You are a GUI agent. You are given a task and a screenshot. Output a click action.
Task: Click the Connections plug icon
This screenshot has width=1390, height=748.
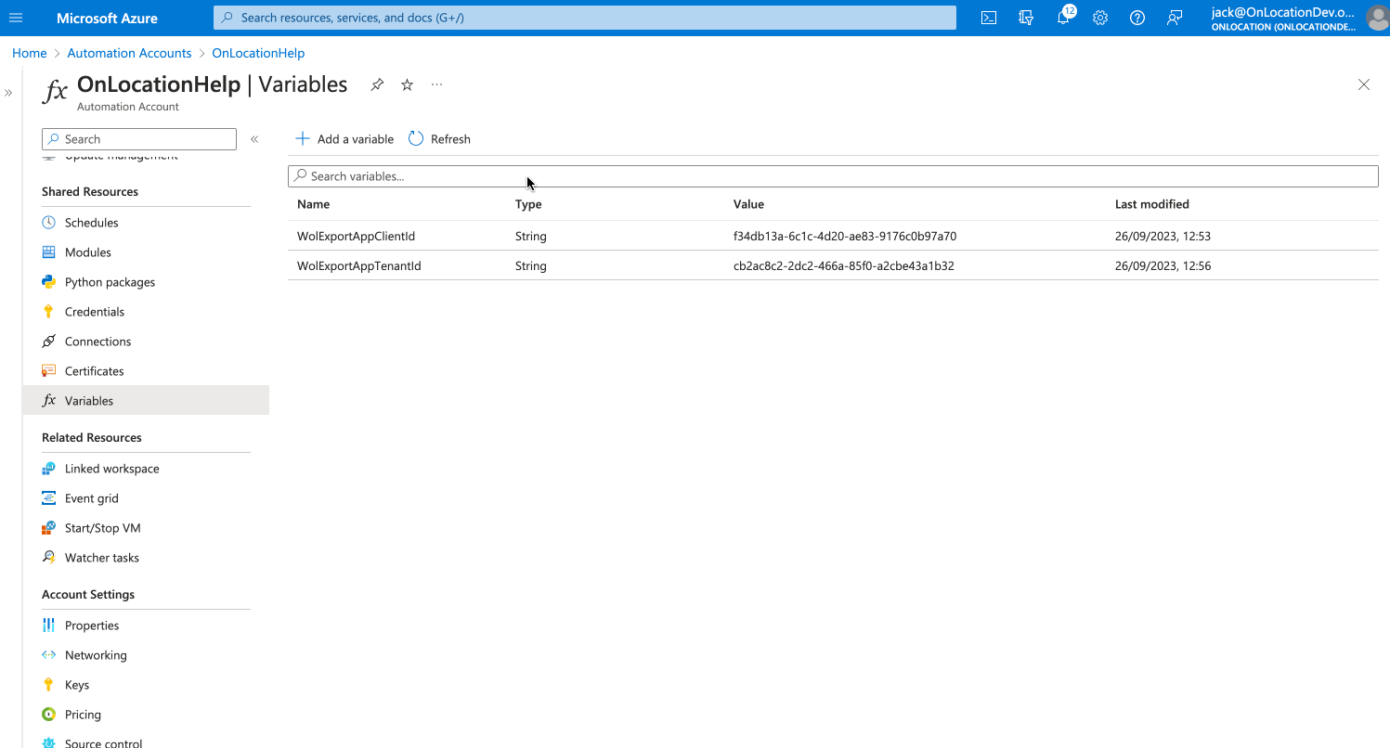(x=49, y=342)
